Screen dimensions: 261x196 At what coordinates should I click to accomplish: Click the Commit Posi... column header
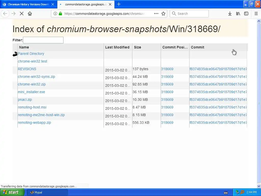[x=175, y=47]
